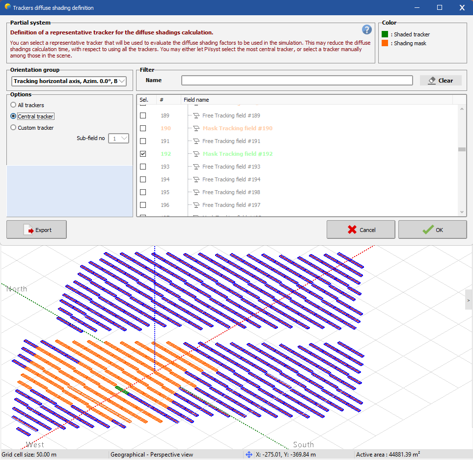Image resolution: width=473 pixels, height=460 pixels.
Task: Click Geographical - Perspective view status text
Action: click(x=152, y=454)
